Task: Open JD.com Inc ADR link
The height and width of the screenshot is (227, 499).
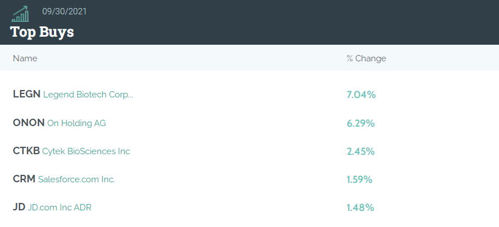Action: 60,208
